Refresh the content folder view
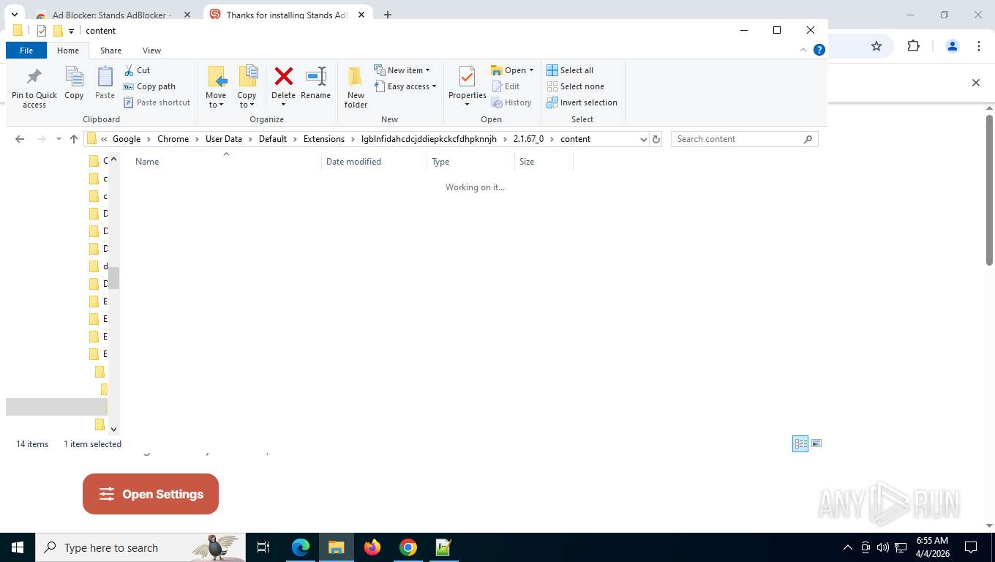This screenshot has width=995, height=562. coord(656,139)
